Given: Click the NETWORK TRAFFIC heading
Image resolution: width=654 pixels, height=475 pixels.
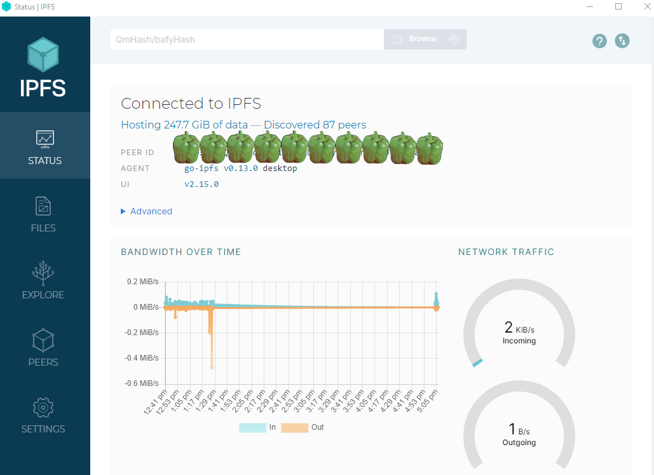Looking at the screenshot, I should tap(507, 252).
